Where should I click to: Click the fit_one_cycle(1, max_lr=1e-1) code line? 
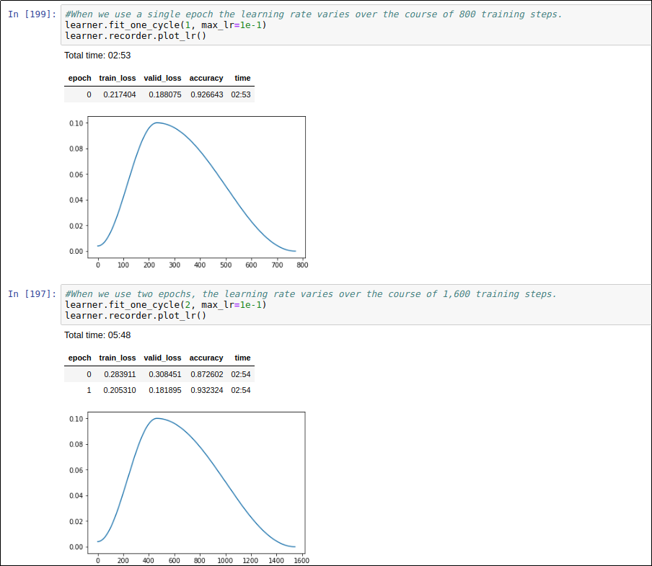coord(165,25)
